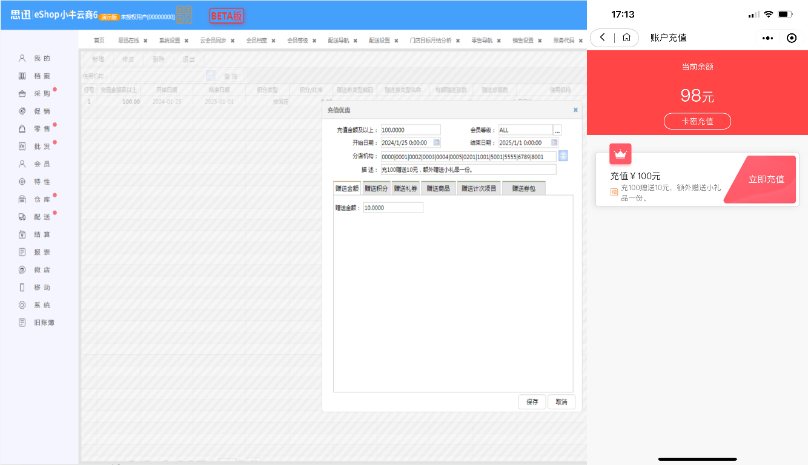
Task: Click 查询 search button
Action: click(231, 76)
